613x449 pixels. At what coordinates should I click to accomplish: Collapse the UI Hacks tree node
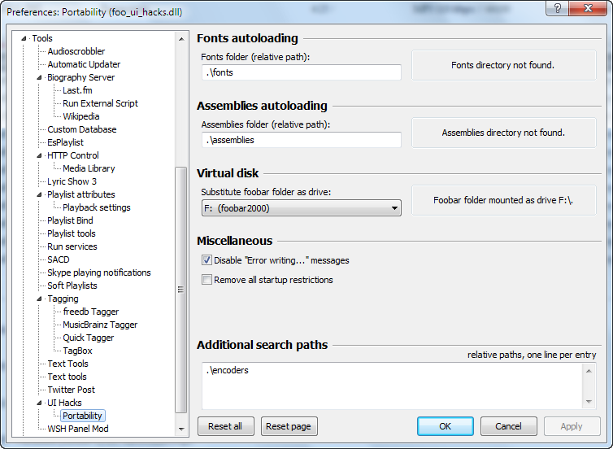coord(39,403)
